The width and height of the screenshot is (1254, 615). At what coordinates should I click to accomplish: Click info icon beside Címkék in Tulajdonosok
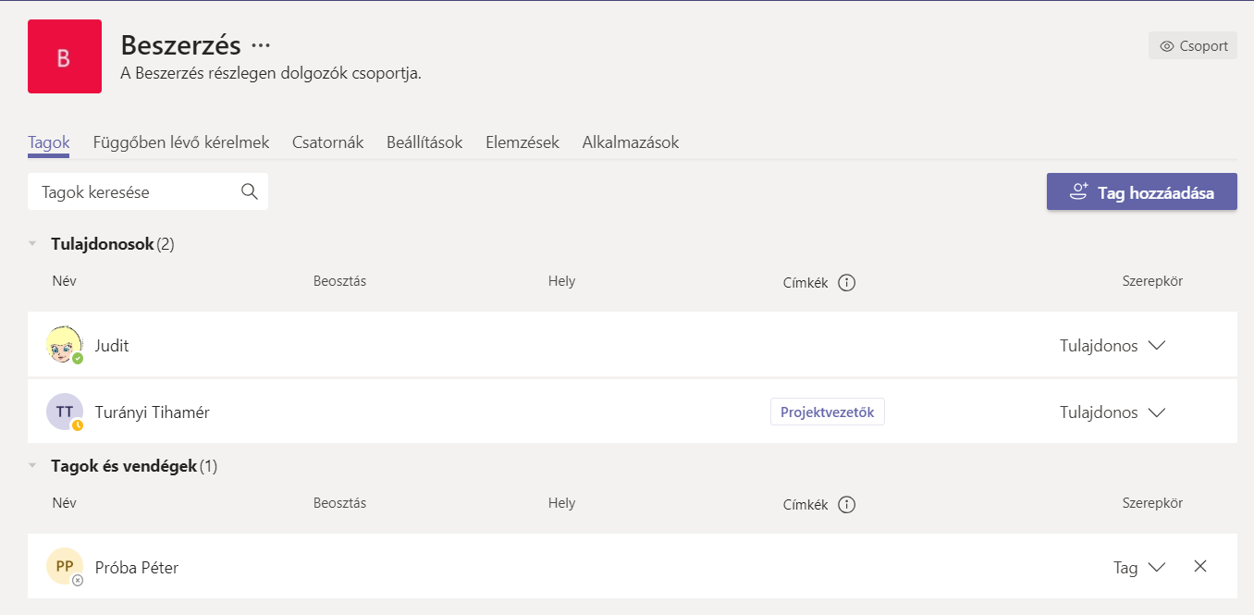(x=846, y=283)
